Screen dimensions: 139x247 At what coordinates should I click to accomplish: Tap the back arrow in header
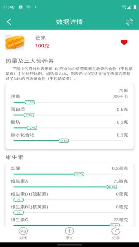click(9, 22)
